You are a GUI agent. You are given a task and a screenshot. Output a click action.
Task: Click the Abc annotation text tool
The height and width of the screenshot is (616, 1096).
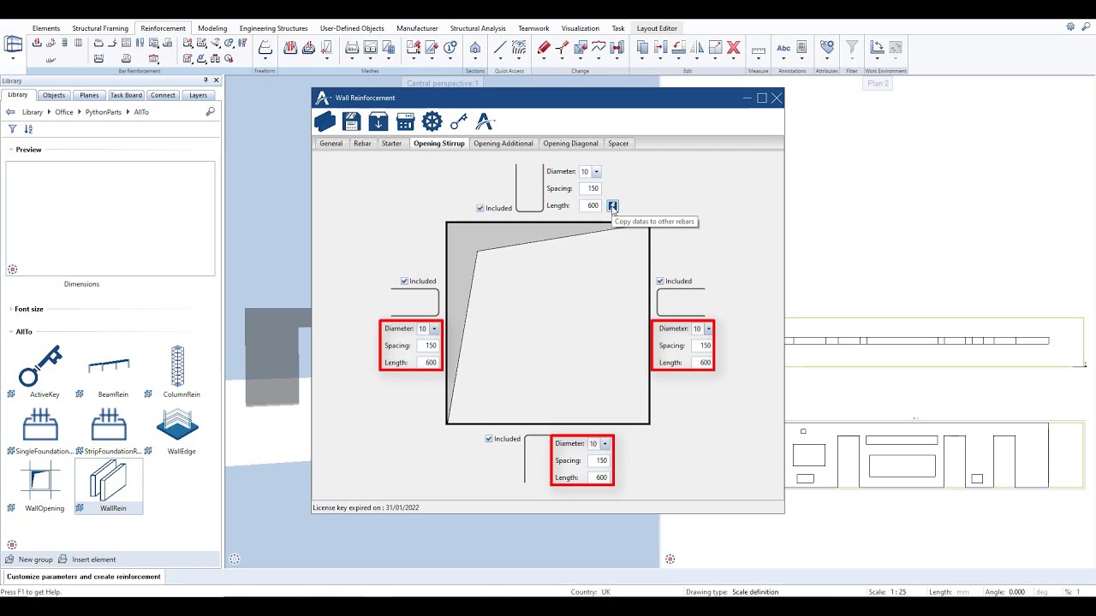pos(783,48)
